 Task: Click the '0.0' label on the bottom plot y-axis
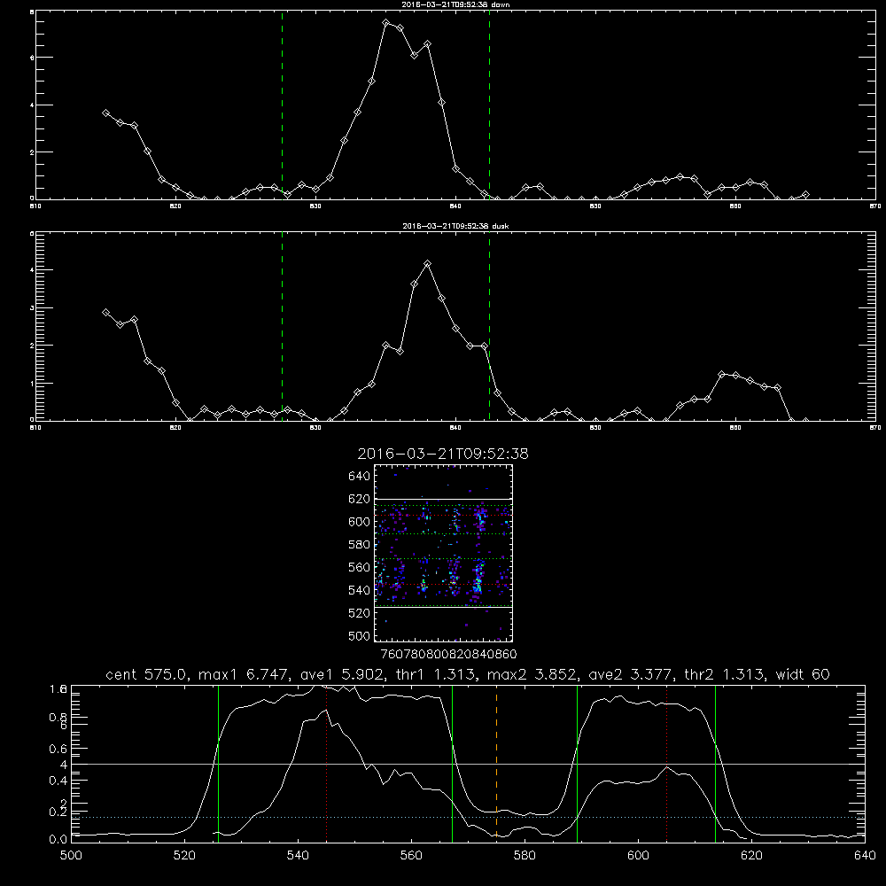click(x=58, y=840)
